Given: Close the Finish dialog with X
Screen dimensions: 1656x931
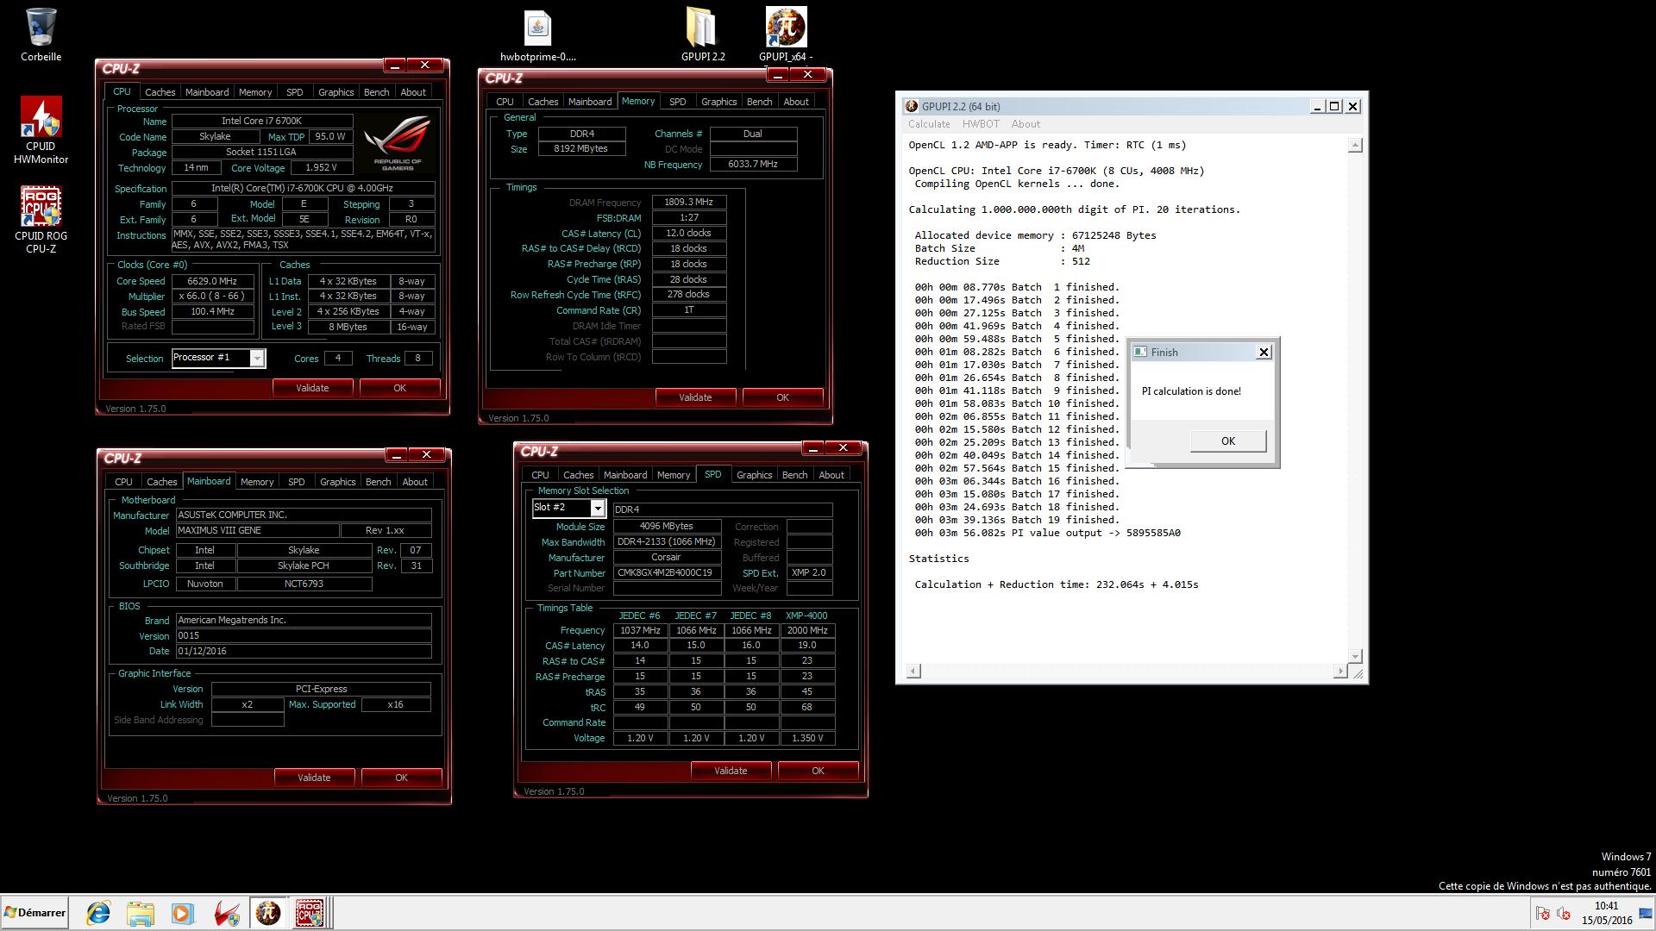Looking at the screenshot, I should click(x=1264, y=352).
